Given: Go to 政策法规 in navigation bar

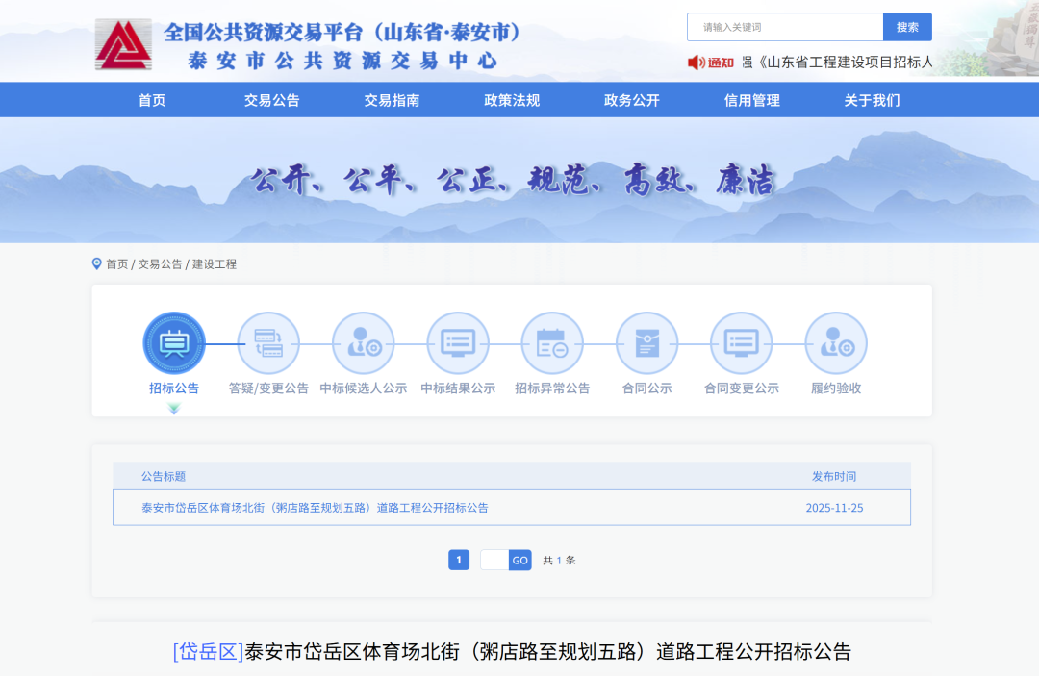Looking at the screenshot, I should tap(512, 100).
